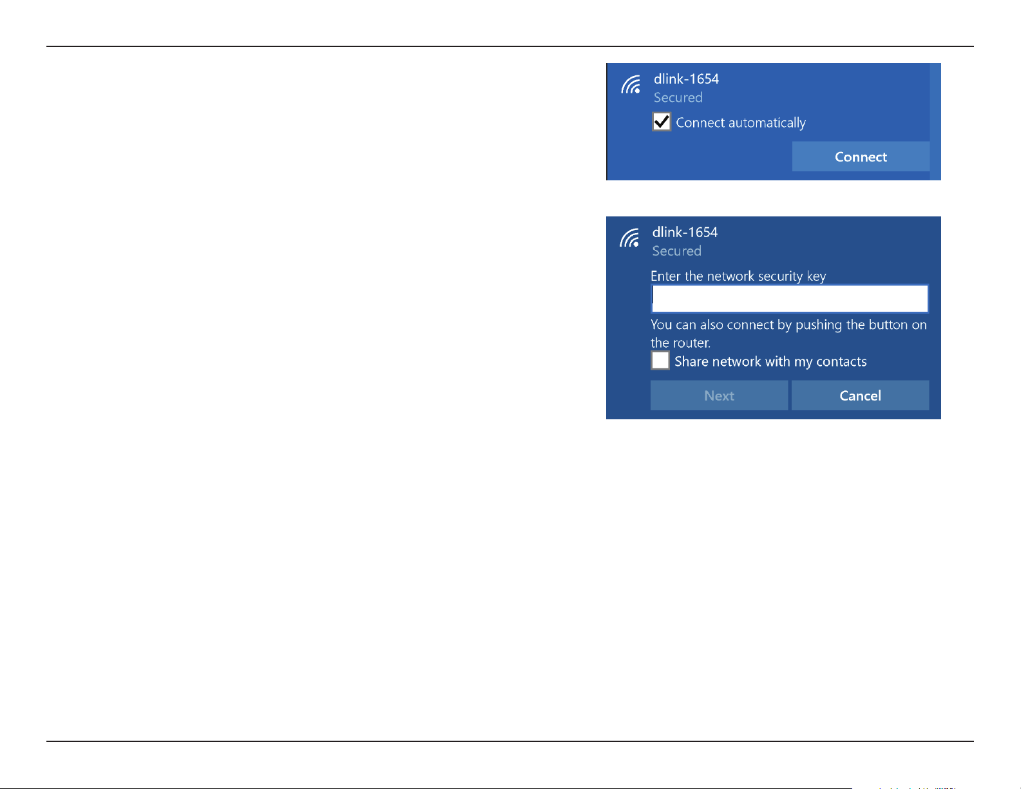The width and height of the screenshot is (1021, 789).
Task: Click the Connect button for dlink-1654
Action: 861,157
